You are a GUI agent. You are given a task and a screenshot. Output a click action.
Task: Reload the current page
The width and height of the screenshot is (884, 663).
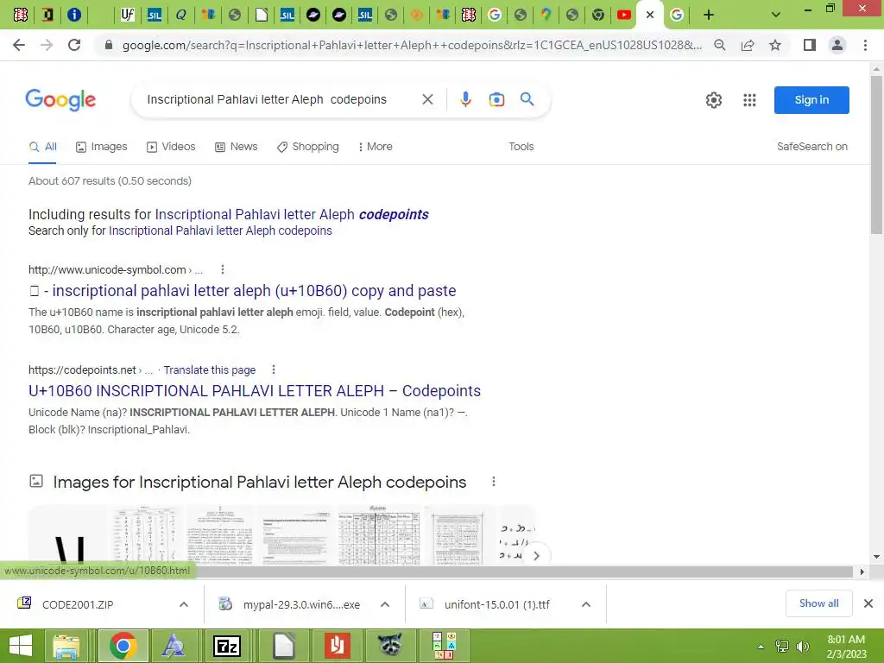click(74, 45)
